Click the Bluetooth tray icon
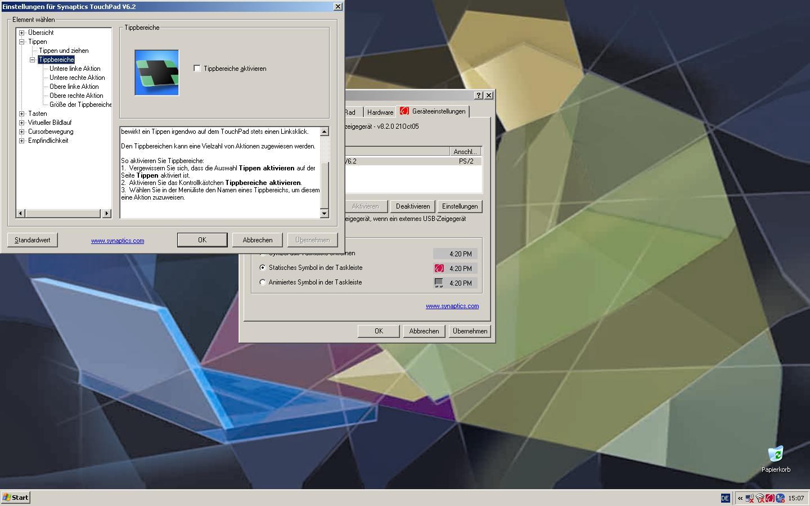Viewport: 810px width, 506px height. pyautogui.click(x=780, y=498)
